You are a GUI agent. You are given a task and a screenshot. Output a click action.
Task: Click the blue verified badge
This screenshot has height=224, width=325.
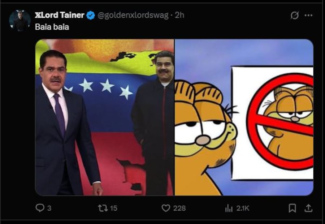pos(91,15)
